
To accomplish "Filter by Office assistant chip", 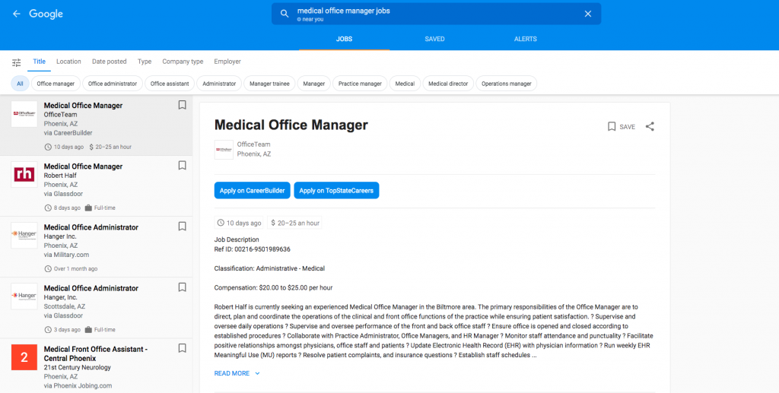I will [x=170, y=84].
